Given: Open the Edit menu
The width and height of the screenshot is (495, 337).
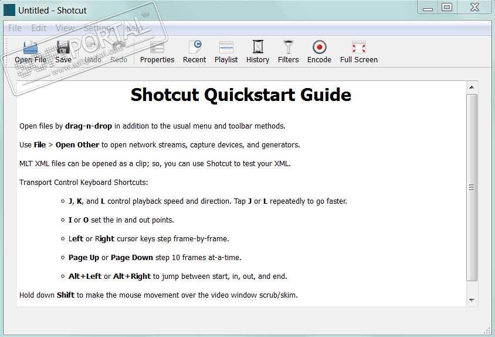Looking at the screenshot, I should pos(39,28).
